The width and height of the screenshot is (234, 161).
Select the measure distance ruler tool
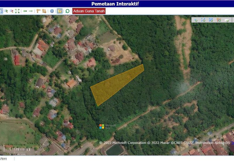pyautogui.click(x=38, y=11)
